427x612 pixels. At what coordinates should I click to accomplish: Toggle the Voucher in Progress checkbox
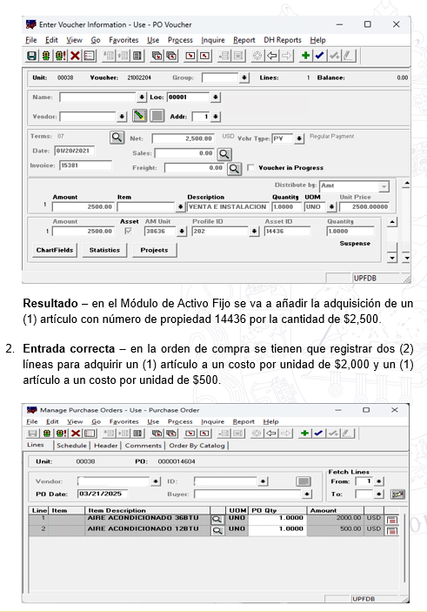click(251, 167)
